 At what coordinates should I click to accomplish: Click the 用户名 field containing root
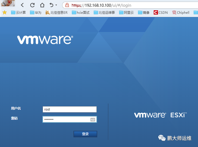[70, 109]
